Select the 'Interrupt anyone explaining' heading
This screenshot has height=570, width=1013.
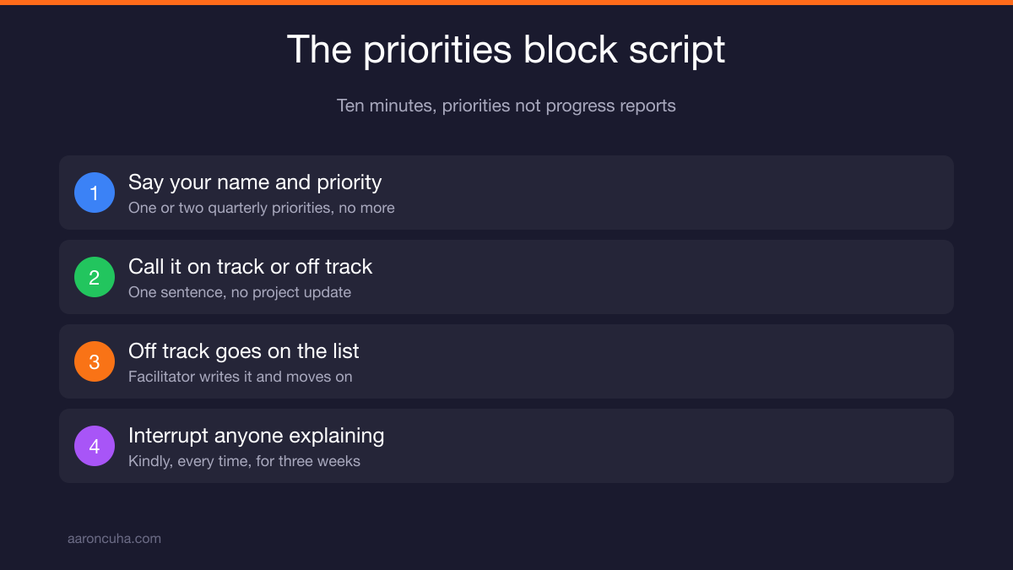(256, 436)
